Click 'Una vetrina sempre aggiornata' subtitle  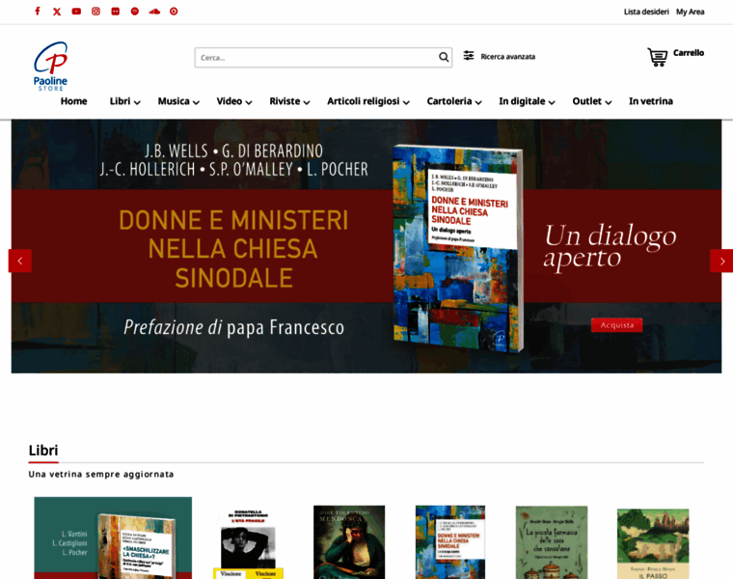pos(101,474)
